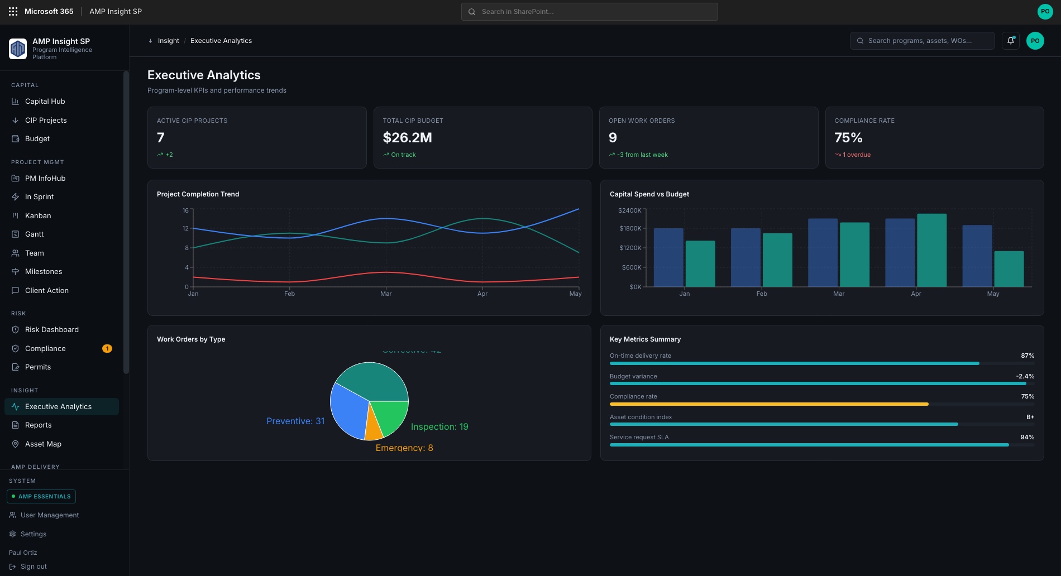Click the yellow Compliance rate progress bar

coord(769,404)
